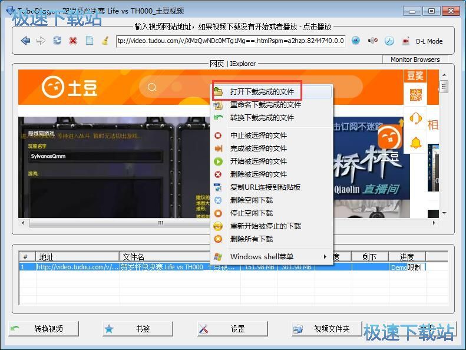Click the speaker mute icon in toolbar
466x350 pixels.
click(x=372, y=41)
